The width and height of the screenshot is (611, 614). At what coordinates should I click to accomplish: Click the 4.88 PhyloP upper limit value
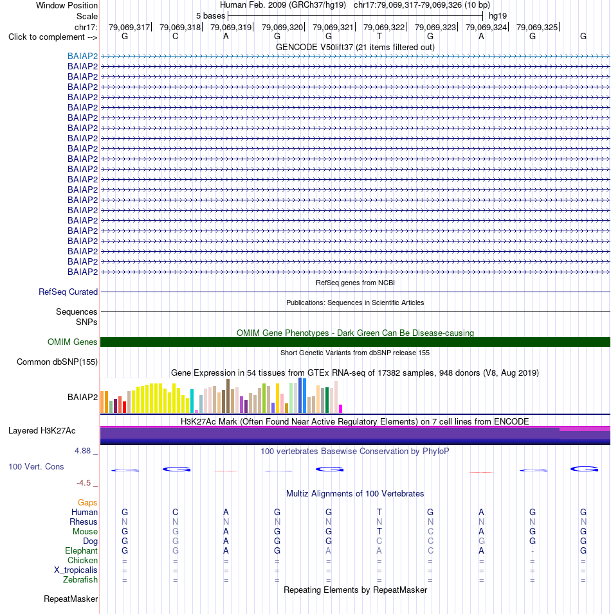[x=83, y=451]
